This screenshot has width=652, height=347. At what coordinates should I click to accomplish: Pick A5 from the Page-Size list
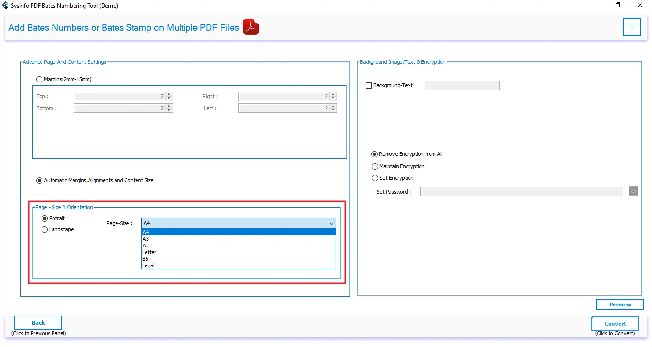pos(239,245)
